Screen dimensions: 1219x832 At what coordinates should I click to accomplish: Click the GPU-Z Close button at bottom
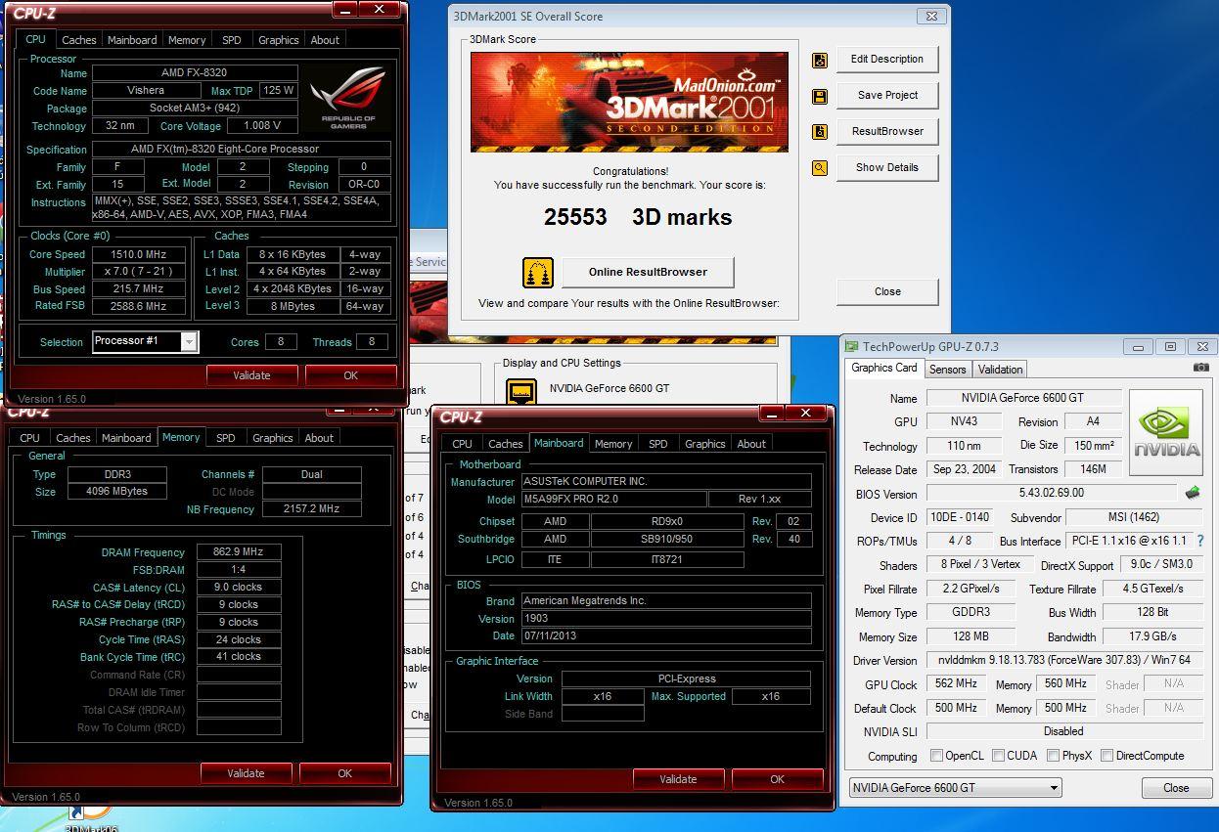tap(1176, 788)
